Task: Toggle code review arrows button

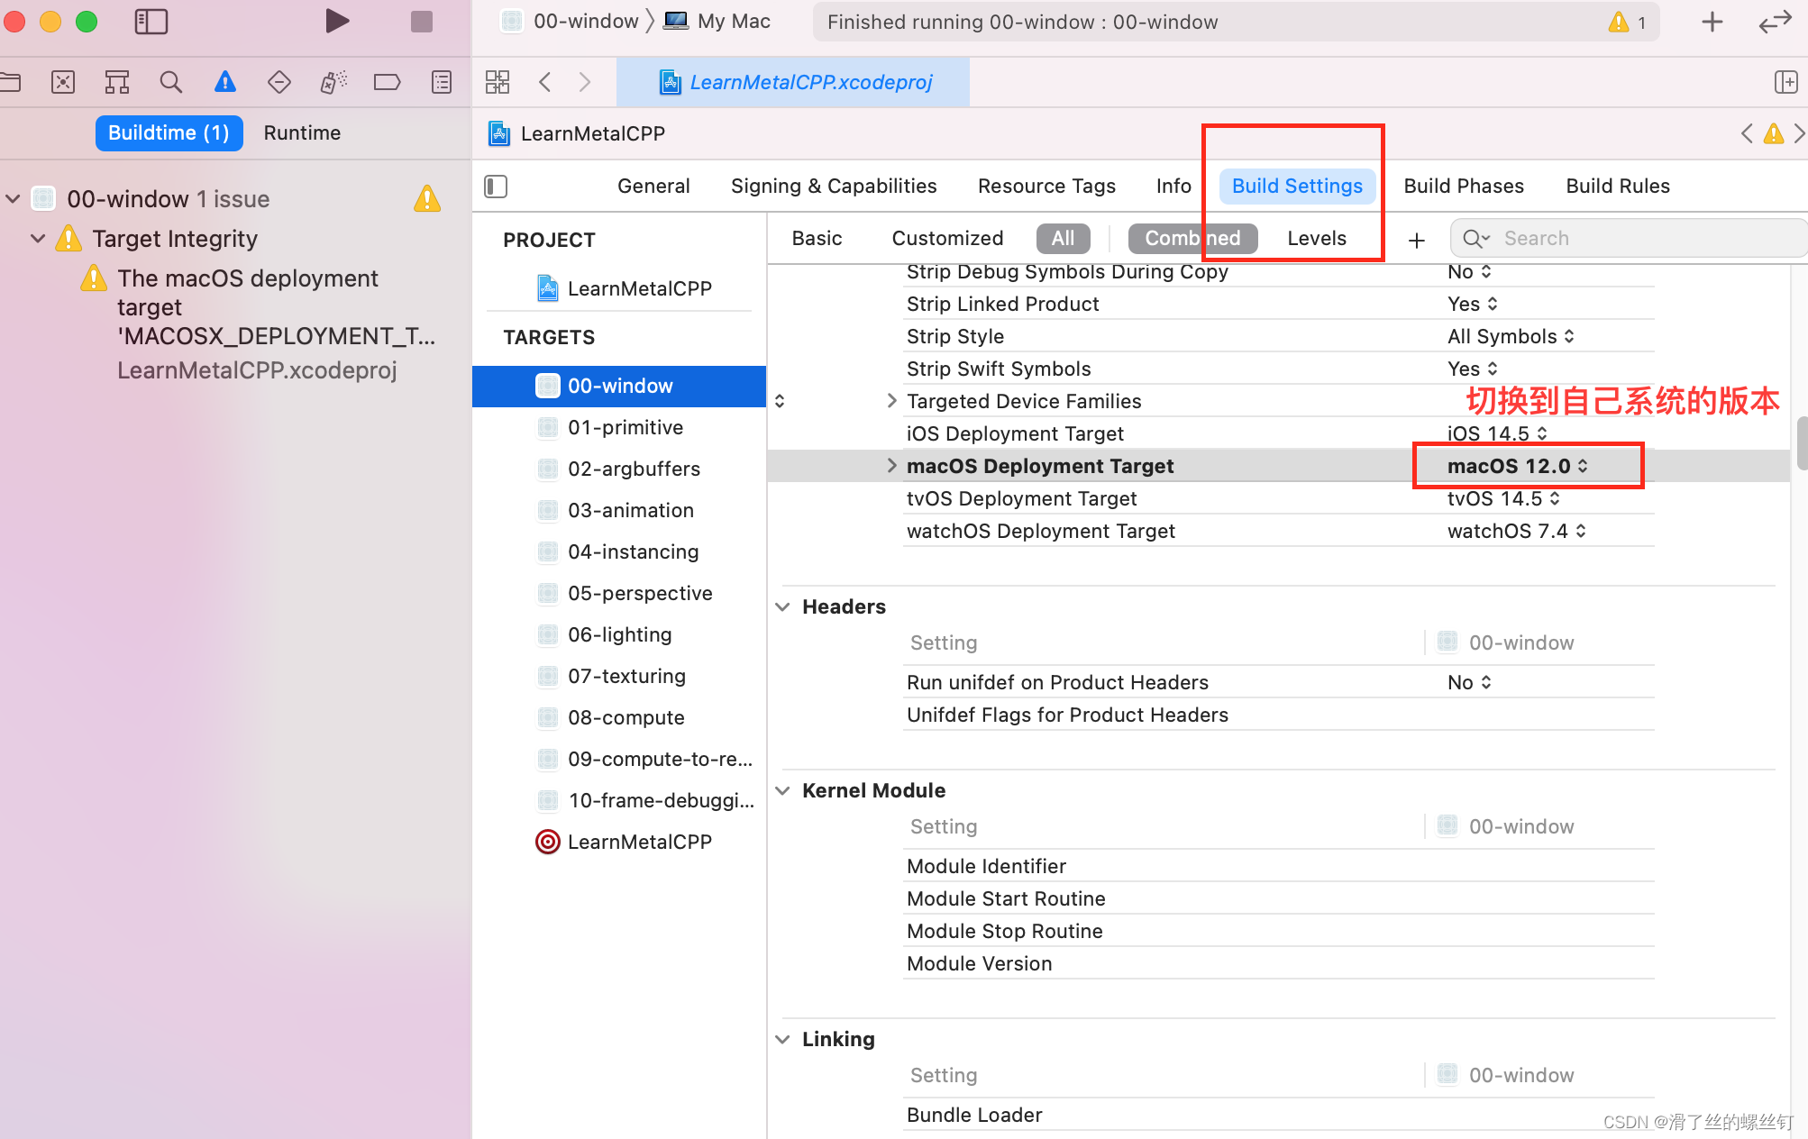Action: pyautogui.click(x=1775, y=22)
